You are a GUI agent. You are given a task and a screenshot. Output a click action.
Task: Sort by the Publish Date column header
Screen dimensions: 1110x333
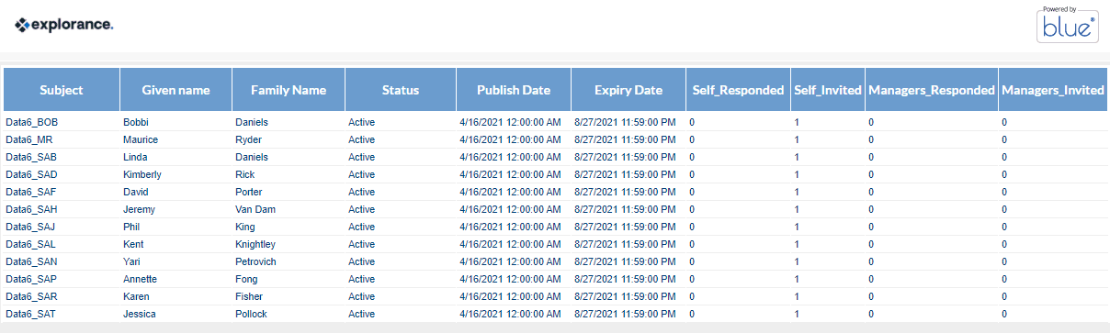tap(514, 90)
